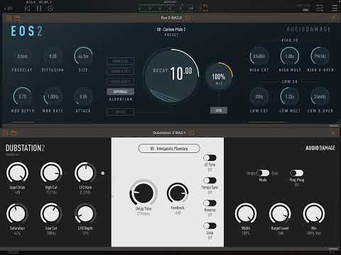
Task: Enable the Ping-Pong switch
Action: (296, 173)
